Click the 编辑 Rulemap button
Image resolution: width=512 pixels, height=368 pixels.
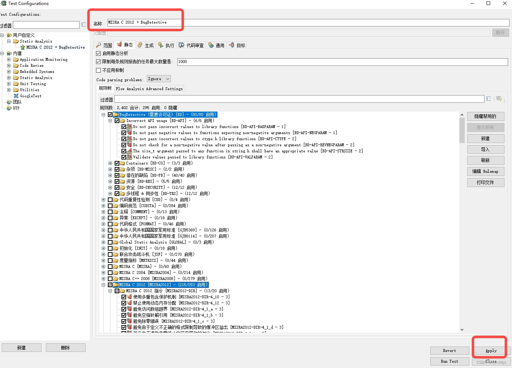click(485, 171)
